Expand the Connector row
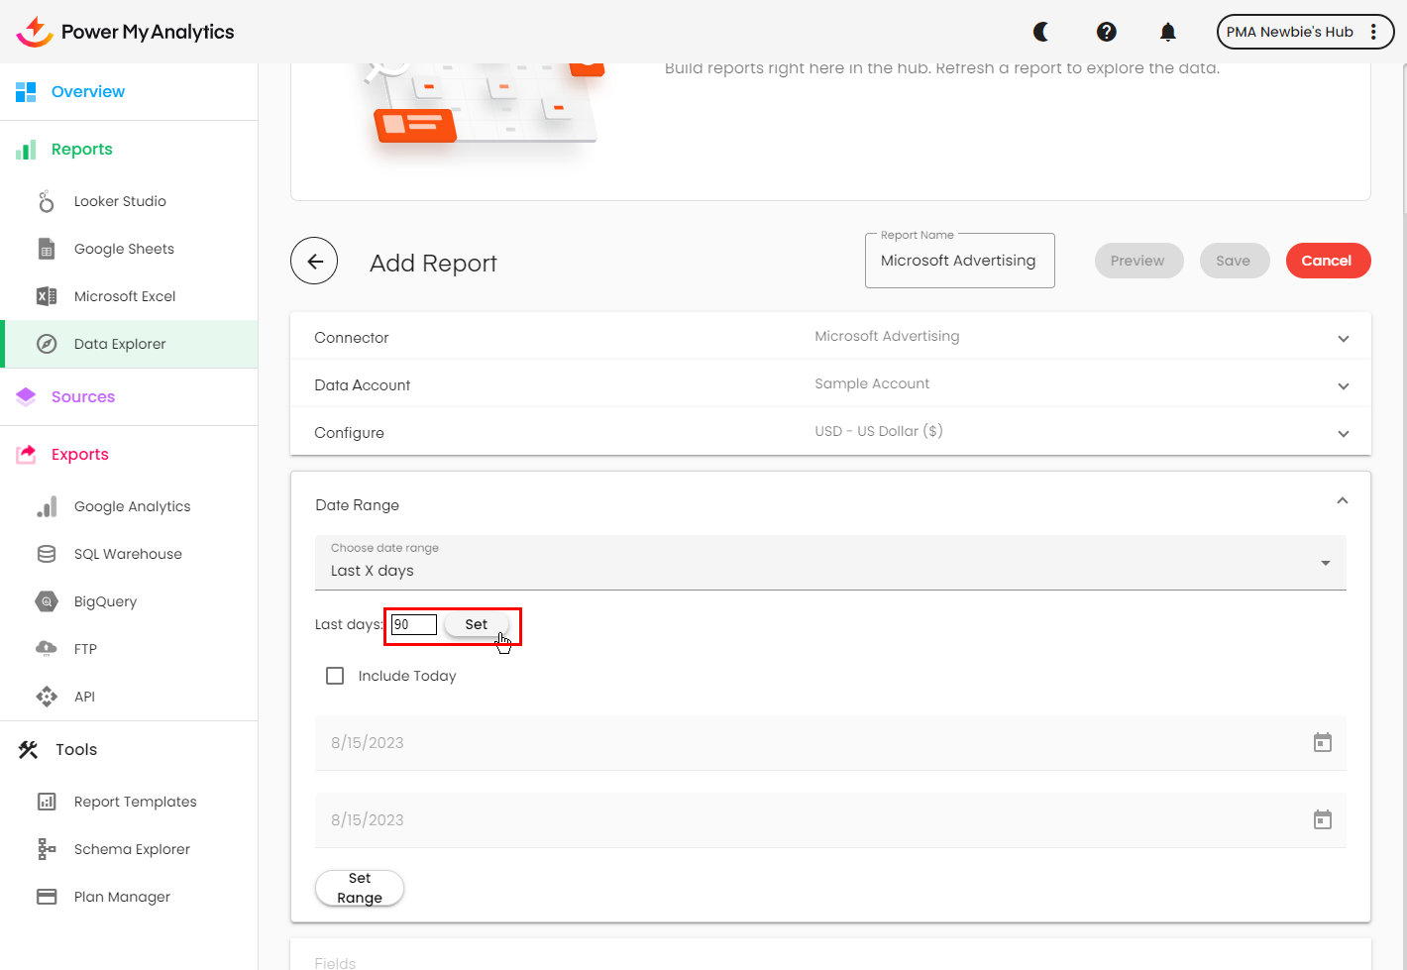Viewport: 1407px width, 970px height. (x=1343, y=339)
